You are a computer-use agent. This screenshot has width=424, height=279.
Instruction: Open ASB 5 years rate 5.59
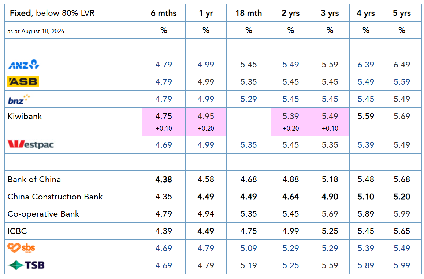click(402, 82)
